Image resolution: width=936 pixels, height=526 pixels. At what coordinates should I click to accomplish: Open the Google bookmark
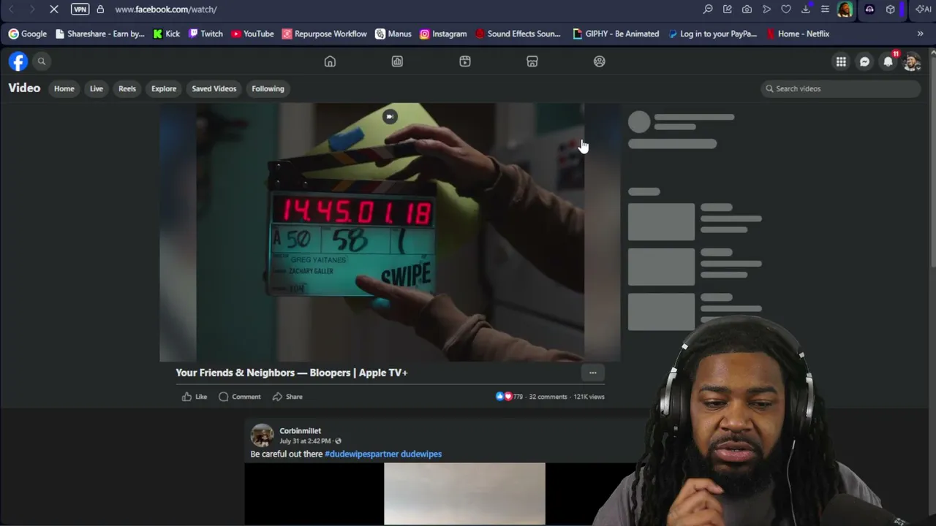tap(27, 34)
